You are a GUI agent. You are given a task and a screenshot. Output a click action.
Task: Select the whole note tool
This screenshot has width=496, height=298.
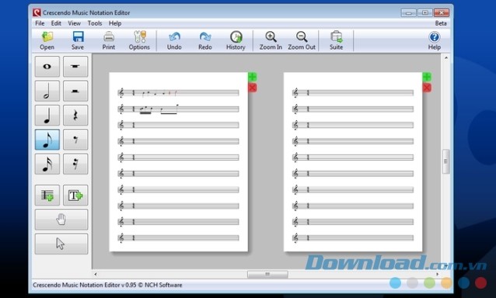[47, 67]
